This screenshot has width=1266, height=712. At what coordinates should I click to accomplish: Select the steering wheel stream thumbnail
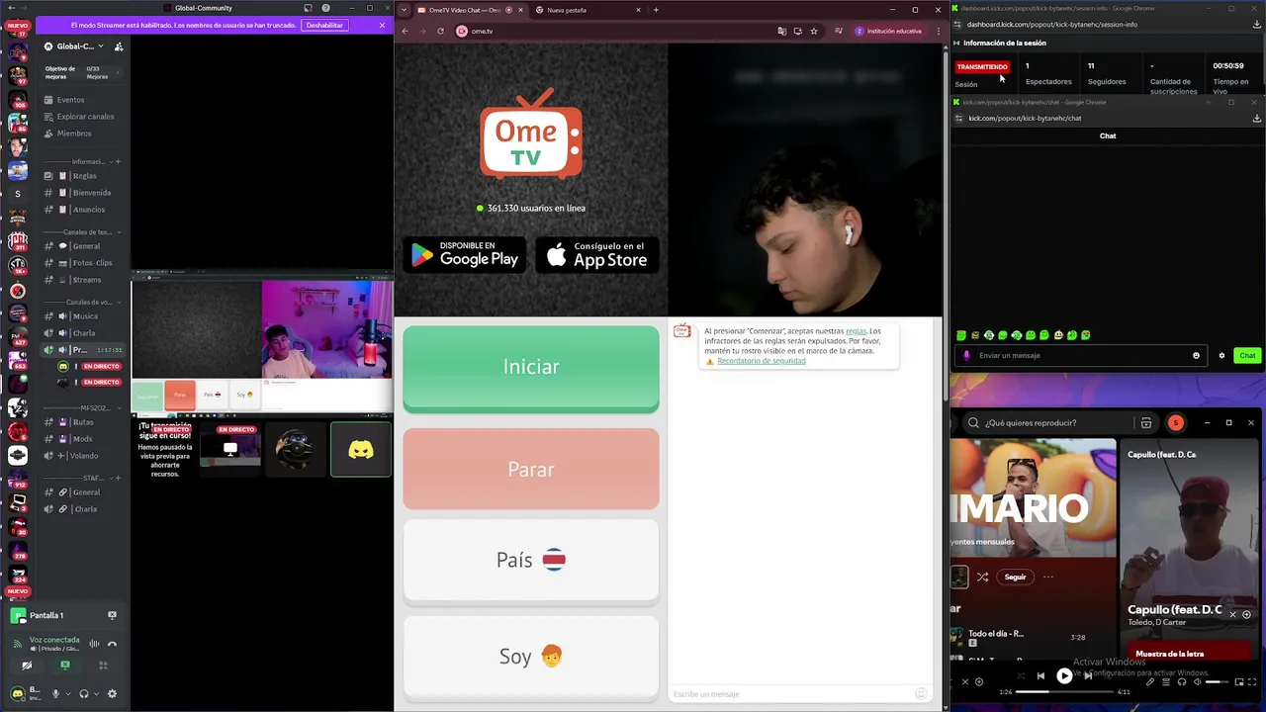295,450
